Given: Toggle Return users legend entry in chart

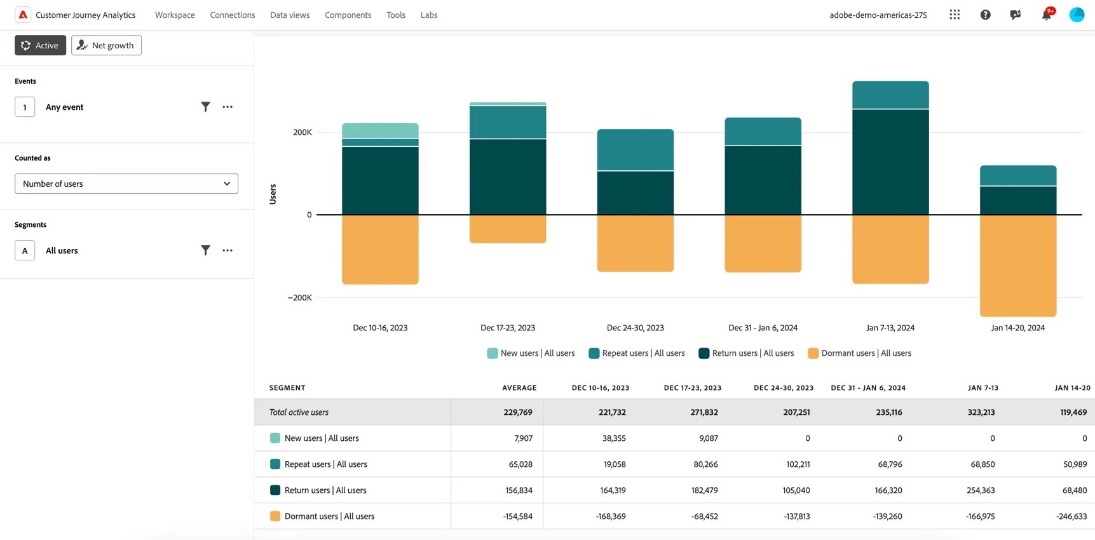Looking at the screenshot, I should [746, 353].
